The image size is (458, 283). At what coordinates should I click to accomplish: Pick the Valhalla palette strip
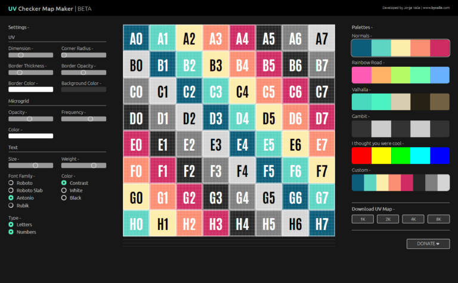pyautogui.click(x=400, y=102)
